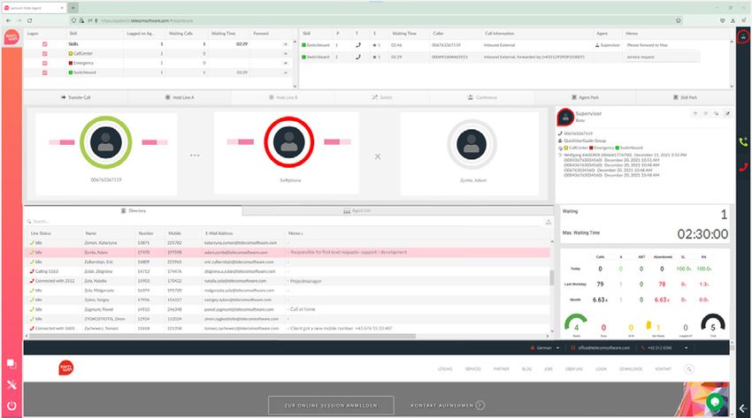Image resolution: width=752 pixels, height=418 pixels.
Task: Toggle the Switchboard logon checkbox
Action: coord(45,72)
